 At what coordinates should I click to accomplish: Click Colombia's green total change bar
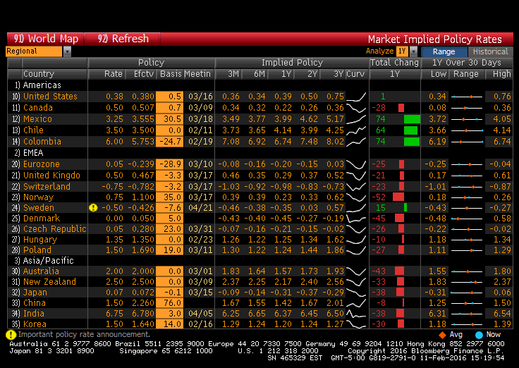(412, 142)
